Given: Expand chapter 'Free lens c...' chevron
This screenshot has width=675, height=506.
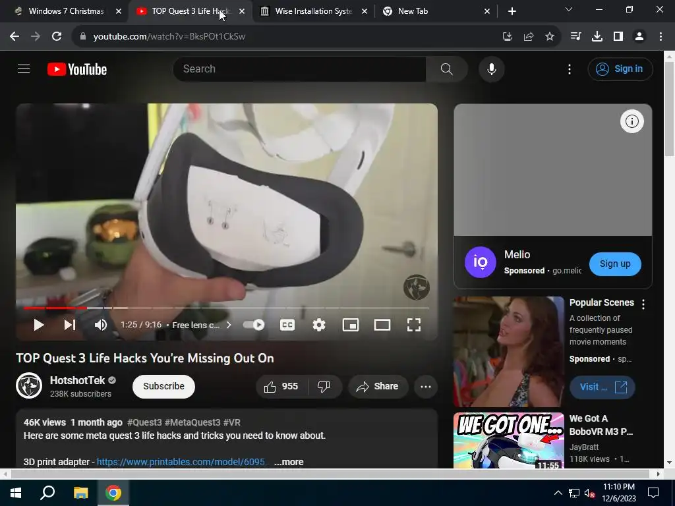Looking at the screenshot, I should (x=229, y=325).
